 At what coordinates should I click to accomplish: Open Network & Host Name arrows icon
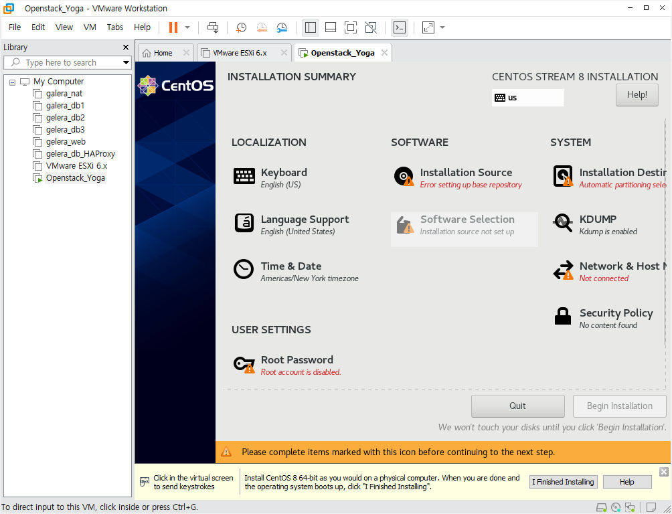click(x=563, y=270)
